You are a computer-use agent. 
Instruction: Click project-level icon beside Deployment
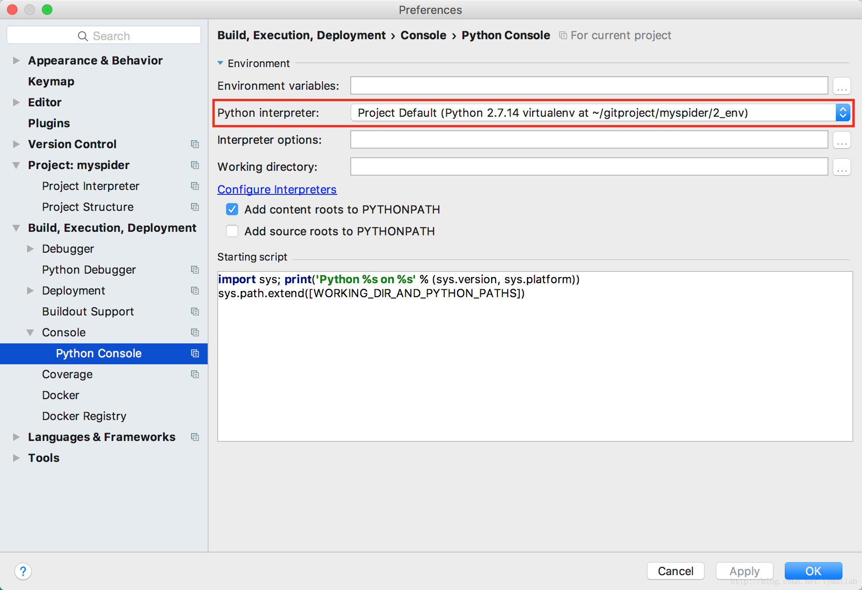tap(195, 291)
